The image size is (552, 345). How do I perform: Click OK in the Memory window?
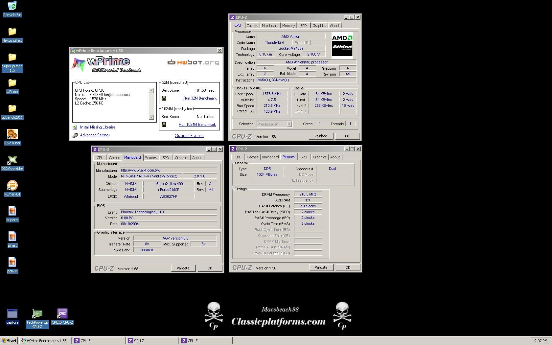click(x=348, y=267)
